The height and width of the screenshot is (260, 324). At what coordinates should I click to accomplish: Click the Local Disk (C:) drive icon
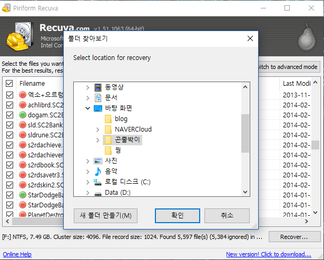click(x=98, y=182)
